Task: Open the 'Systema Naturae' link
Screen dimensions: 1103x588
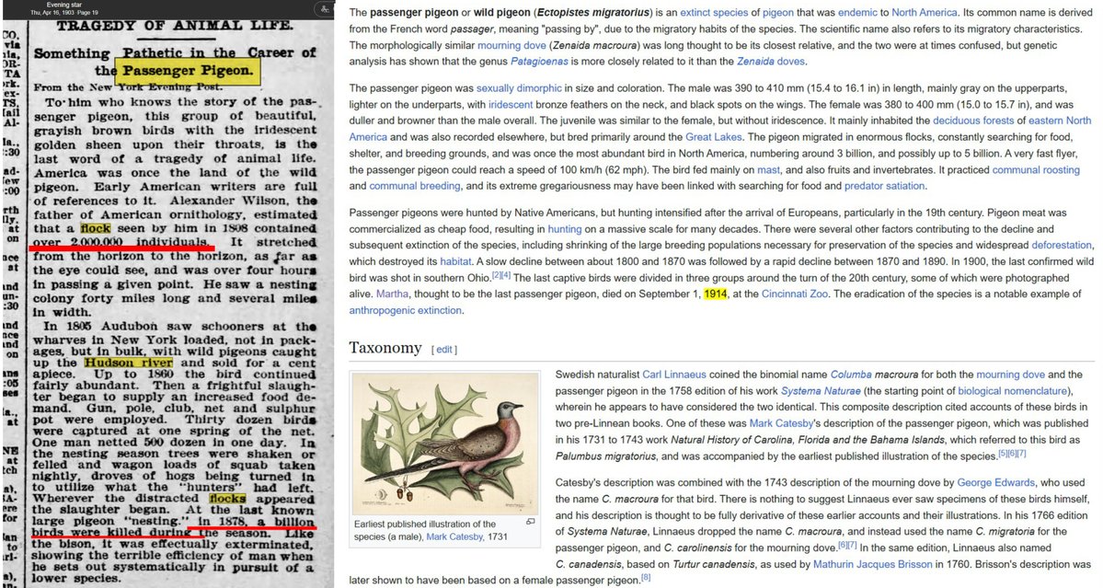Action: [821, 391]
